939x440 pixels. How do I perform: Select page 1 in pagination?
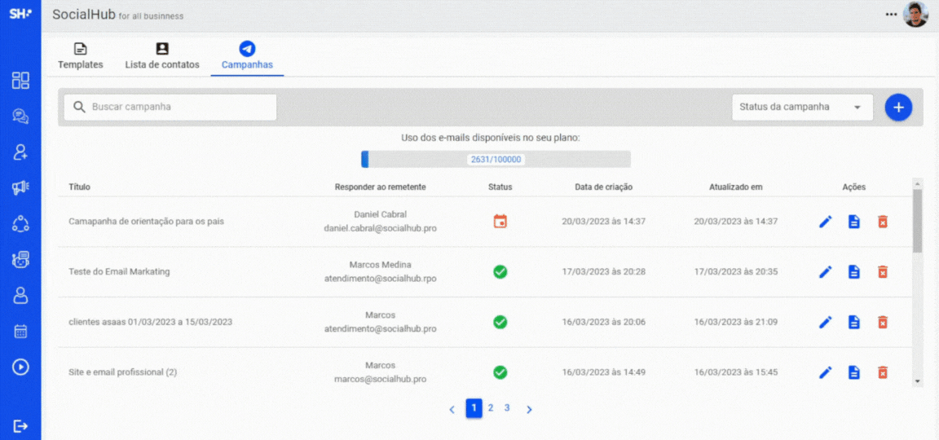474,408
